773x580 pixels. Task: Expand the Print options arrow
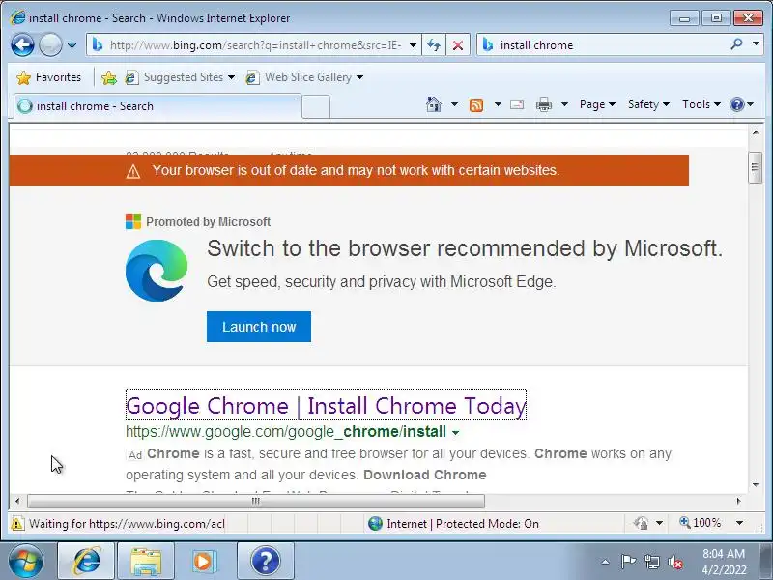[565, 104]
